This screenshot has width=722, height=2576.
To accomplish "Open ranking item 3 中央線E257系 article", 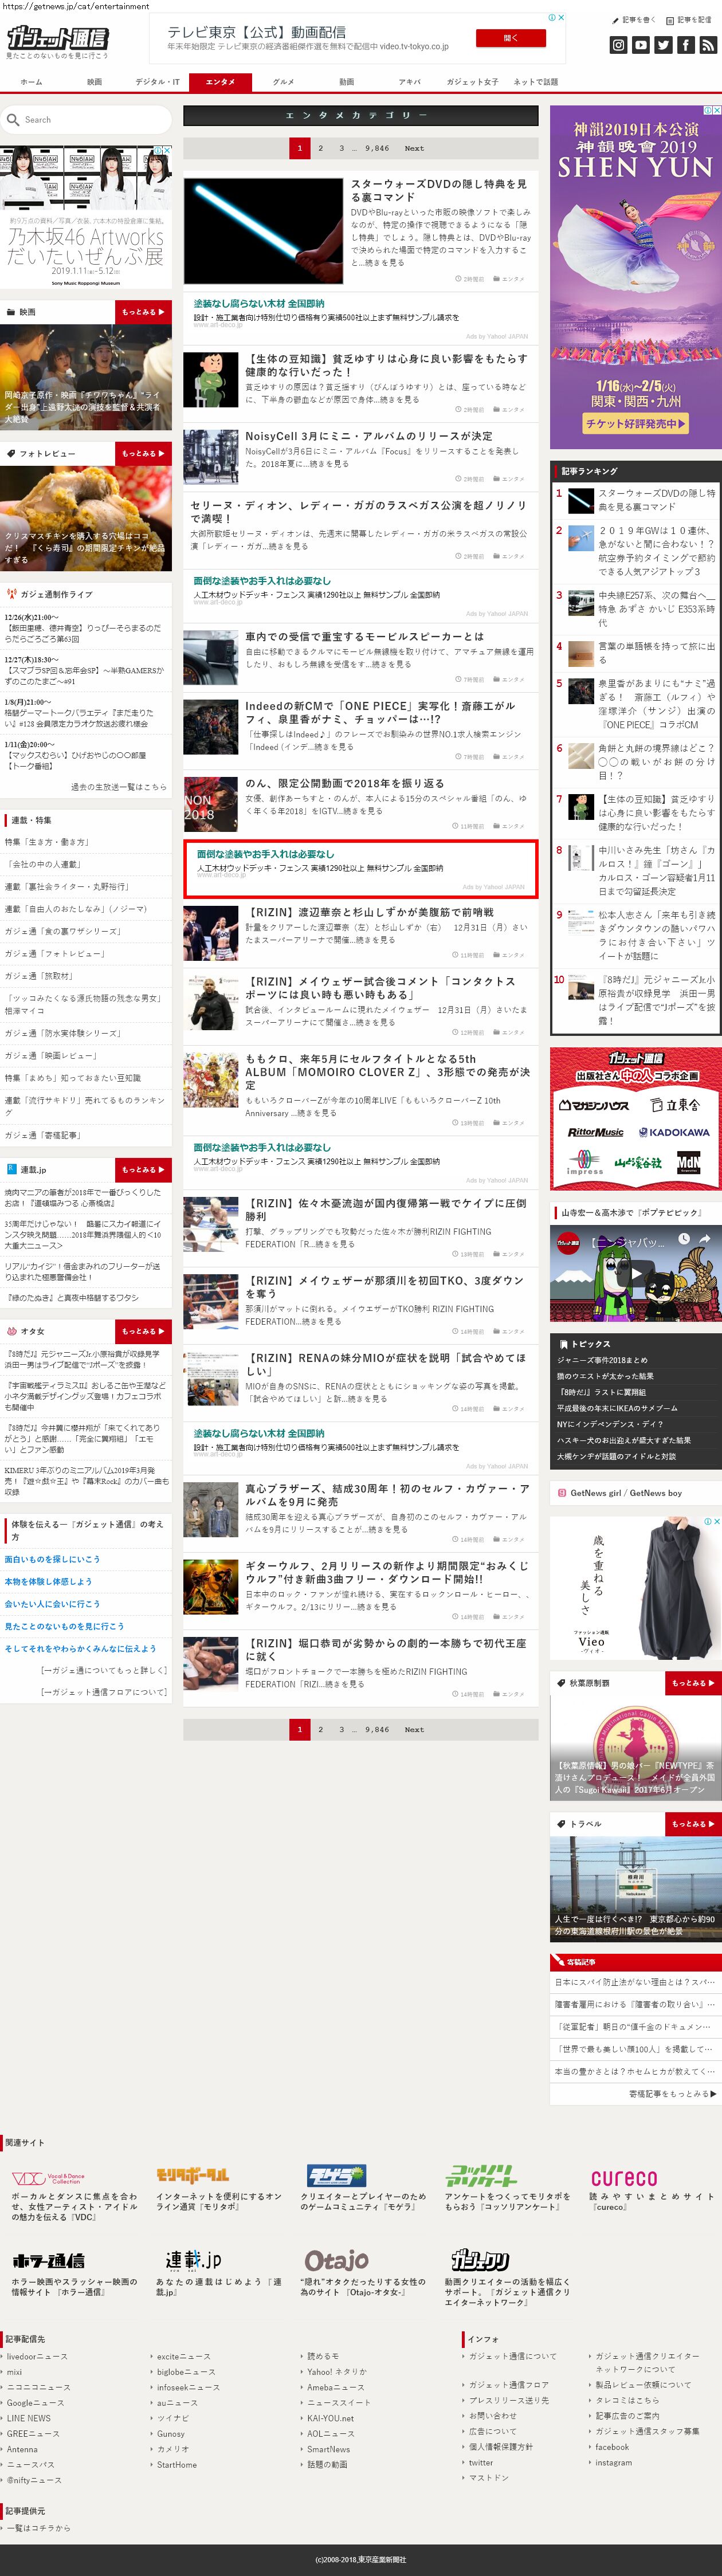I will pos(656,609).
